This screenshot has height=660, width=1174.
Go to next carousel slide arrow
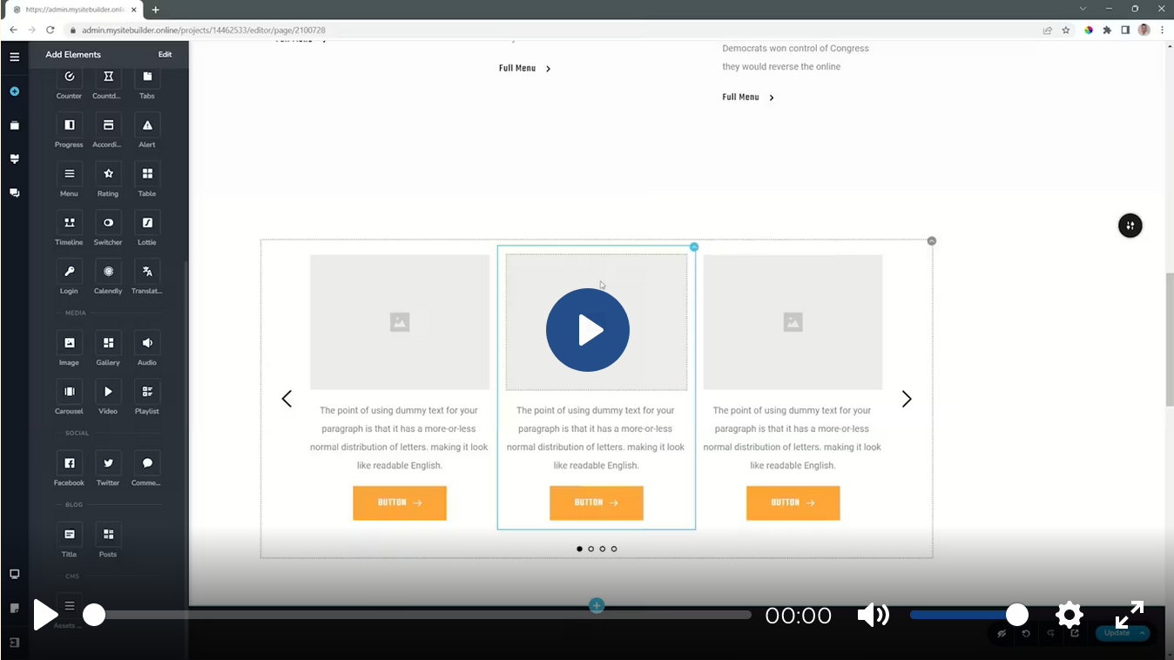907,399
